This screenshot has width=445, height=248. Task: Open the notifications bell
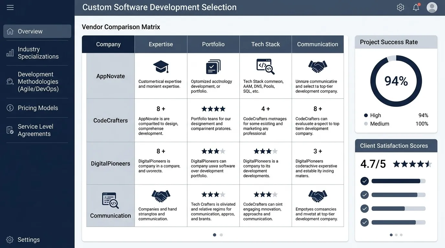tap(416, 7)
